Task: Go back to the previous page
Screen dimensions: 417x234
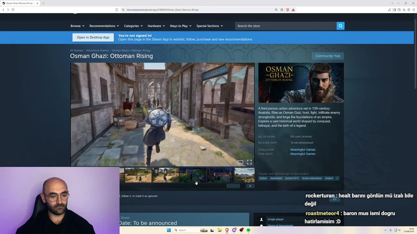Action: click(3, 10)
